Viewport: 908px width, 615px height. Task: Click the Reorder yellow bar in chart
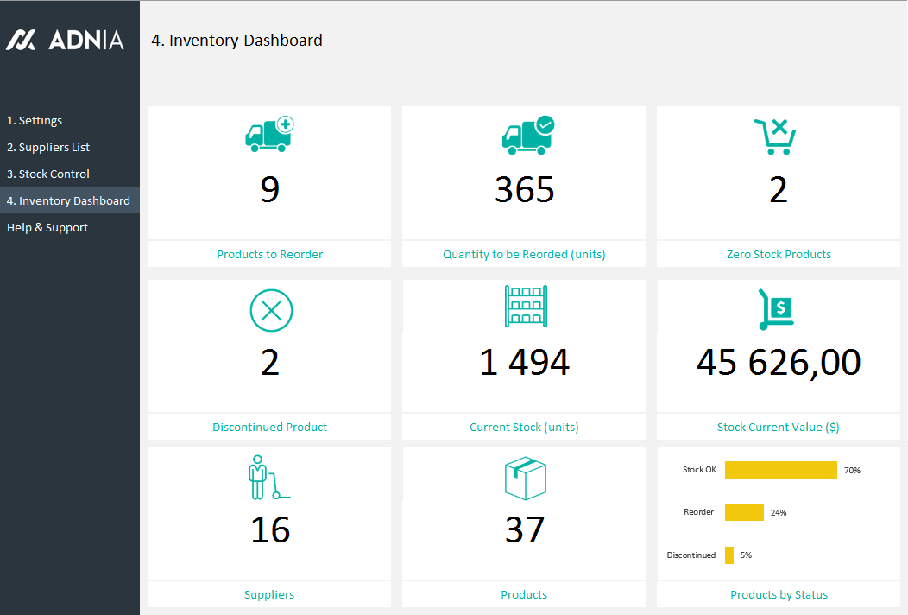tap(744, 512)
